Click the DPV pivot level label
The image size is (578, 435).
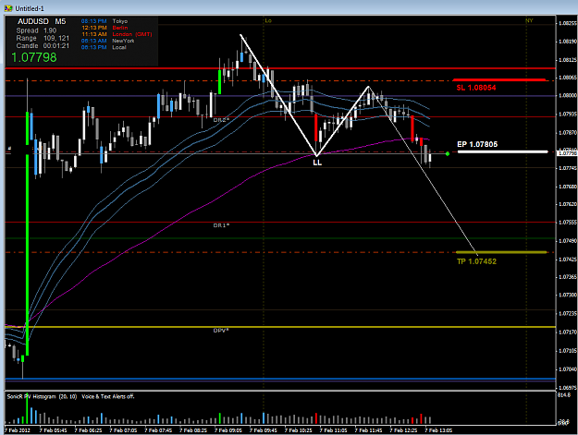coord(221,331)
